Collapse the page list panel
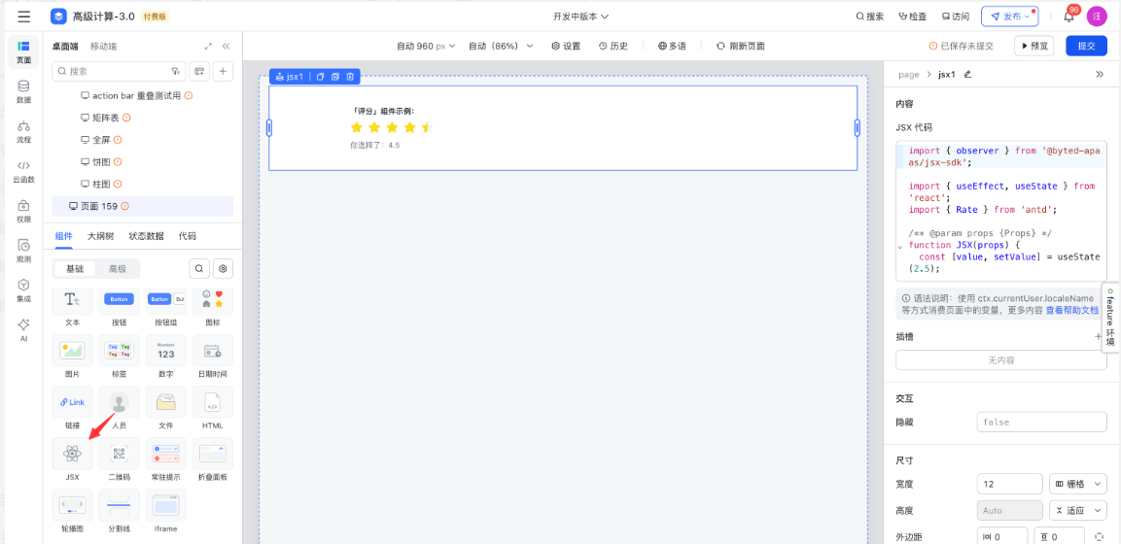This screenshot has width=1121, height=544. 226,47
